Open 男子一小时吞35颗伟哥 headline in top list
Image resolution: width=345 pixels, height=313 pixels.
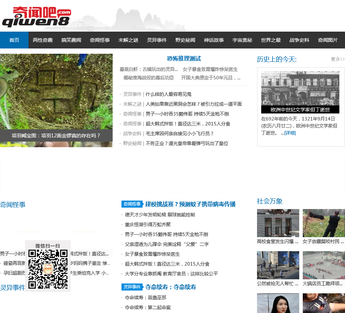pyautogui.click(x=187, y=114)
